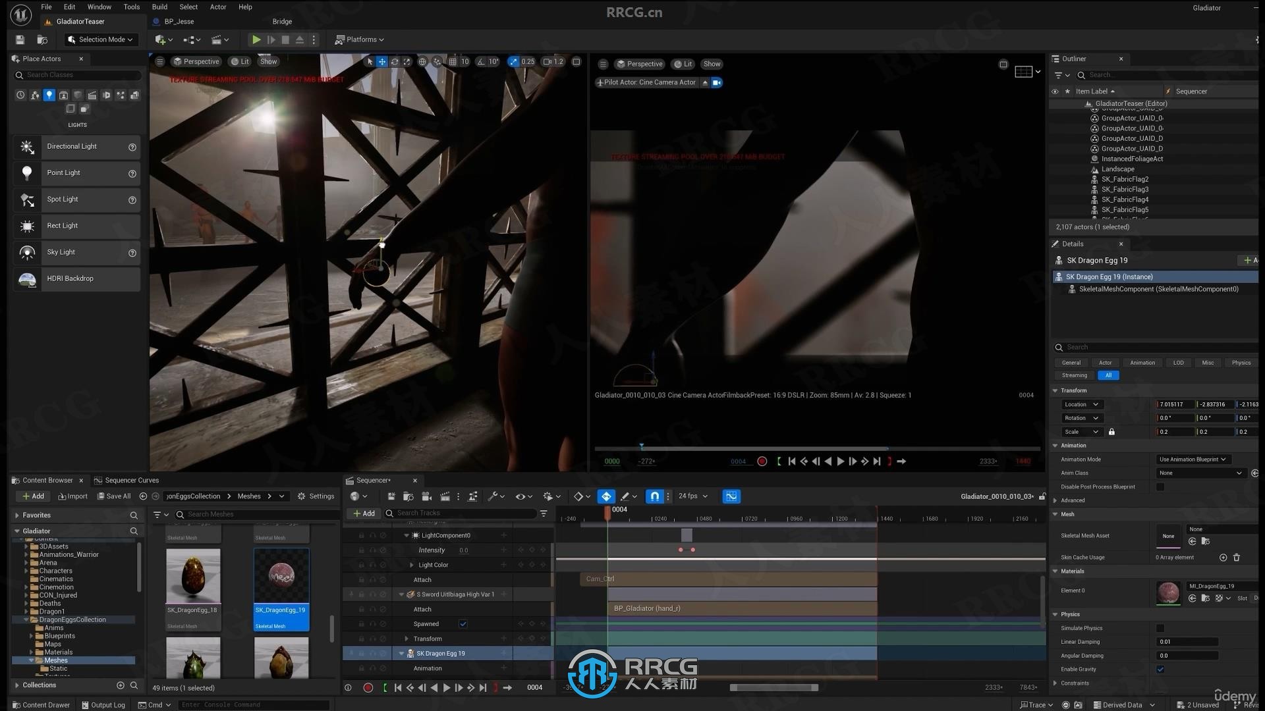Toggle Enable Gravity checkbox
1265x711 pixels.
[x=1160, y=670]
